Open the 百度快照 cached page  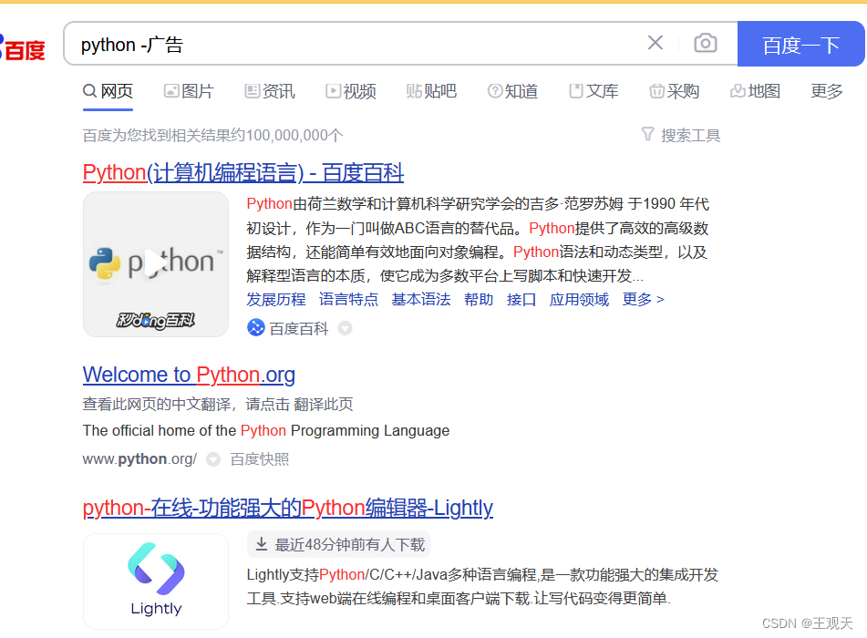coord(259,459)
